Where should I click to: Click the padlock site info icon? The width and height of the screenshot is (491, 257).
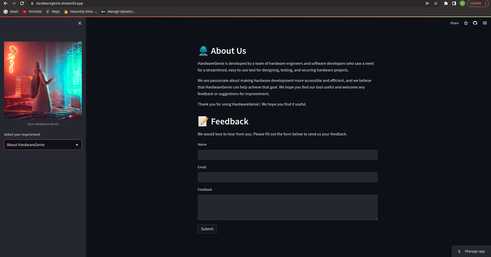(32, 3)
